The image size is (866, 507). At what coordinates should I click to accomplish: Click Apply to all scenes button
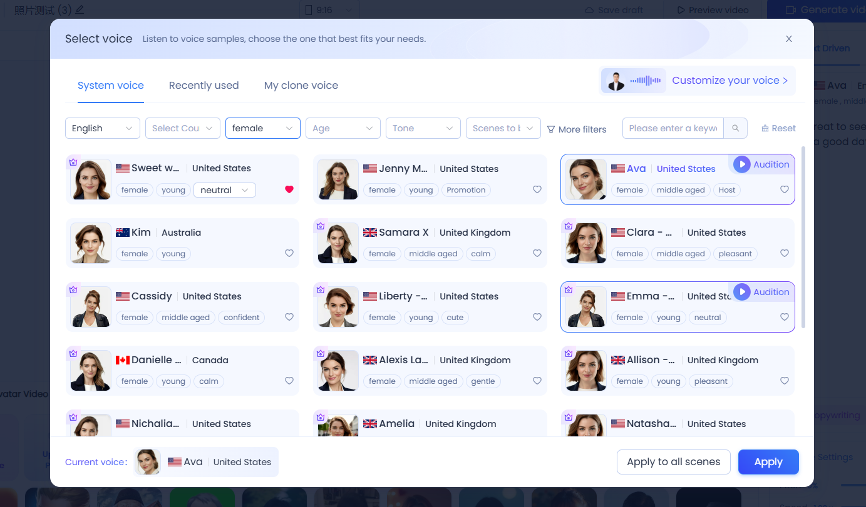coord(673,462)
